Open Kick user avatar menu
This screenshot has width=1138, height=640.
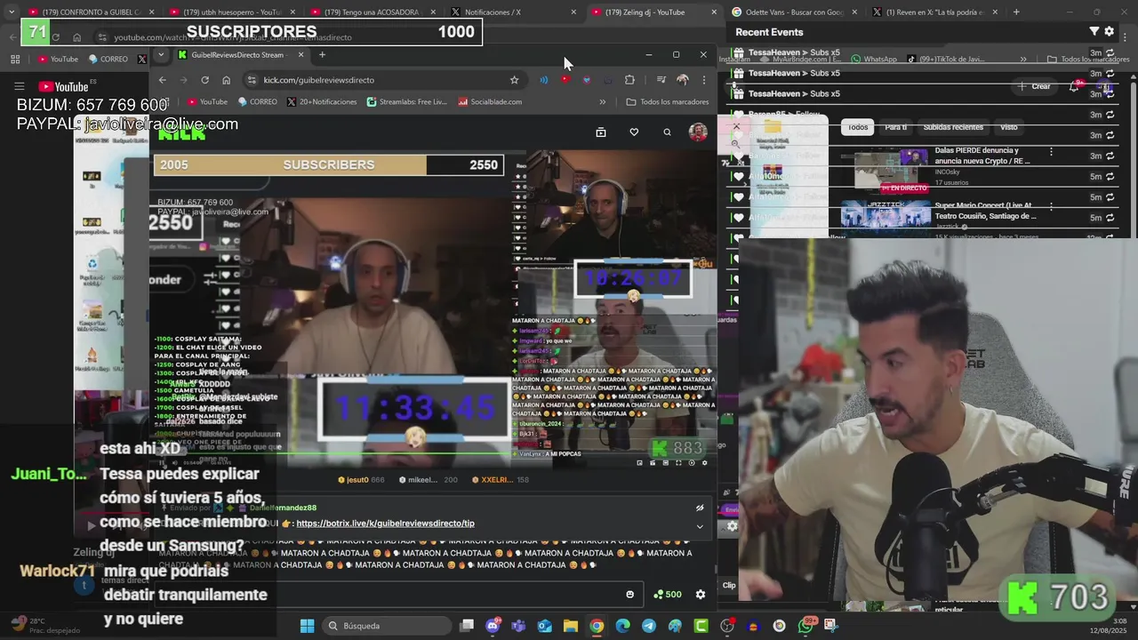pyautogui.click(x=698, y=132)
